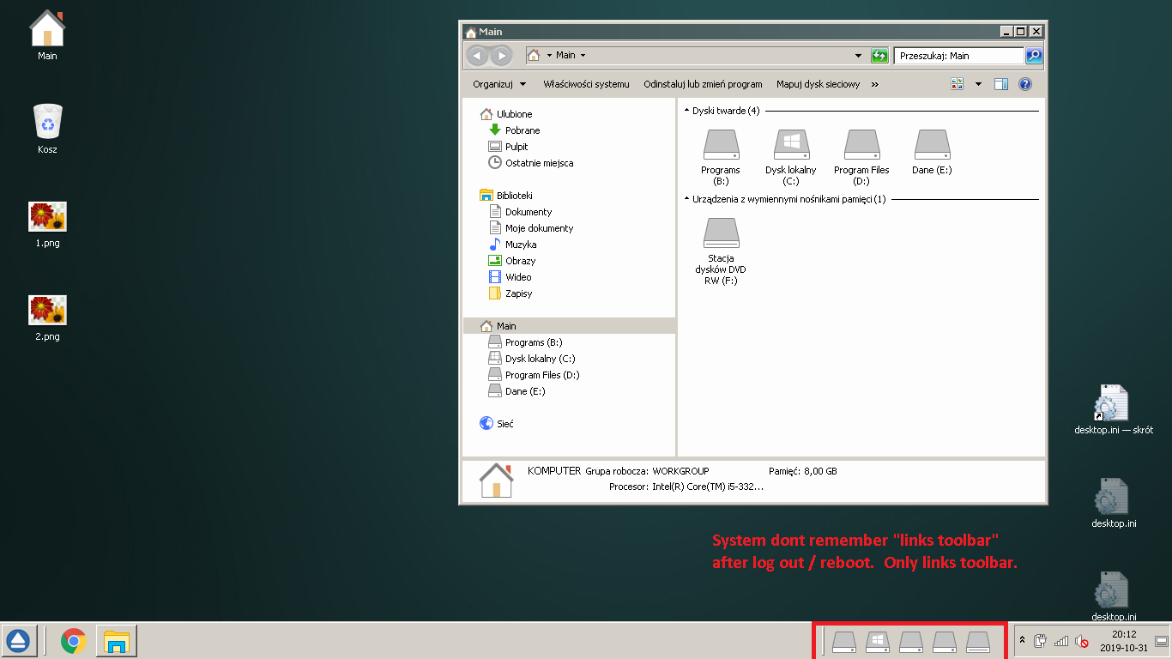
Task: Toggle the preview pane button
Action: pos(1000,84)
